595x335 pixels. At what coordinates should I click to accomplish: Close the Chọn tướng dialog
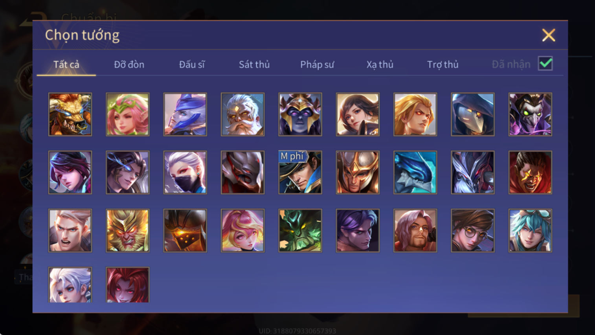click(x=549, y=35)
